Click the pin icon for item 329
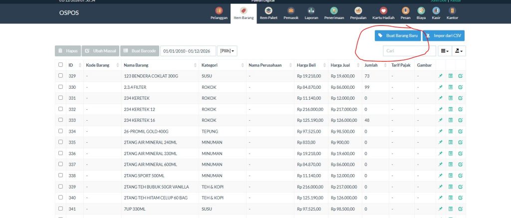The image size is (511, 218). [441, 76]
